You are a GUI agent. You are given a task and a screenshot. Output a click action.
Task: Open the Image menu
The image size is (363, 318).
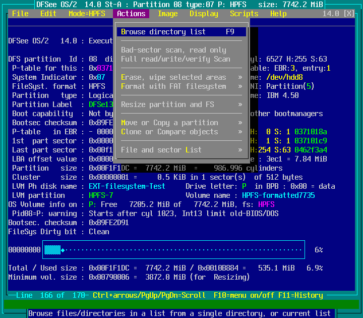pos(167,14)
